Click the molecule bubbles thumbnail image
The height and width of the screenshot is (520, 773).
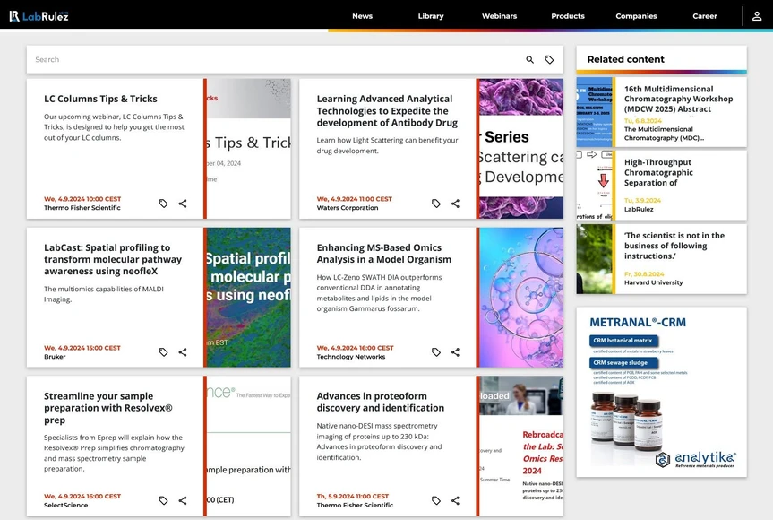tap(521, 297)
